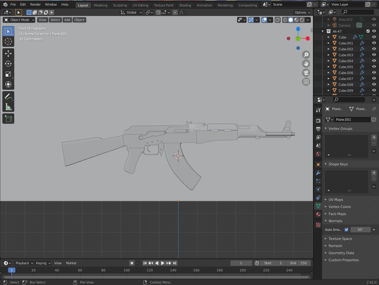
Task: Open the Render menu
Action: coord(35,4)
